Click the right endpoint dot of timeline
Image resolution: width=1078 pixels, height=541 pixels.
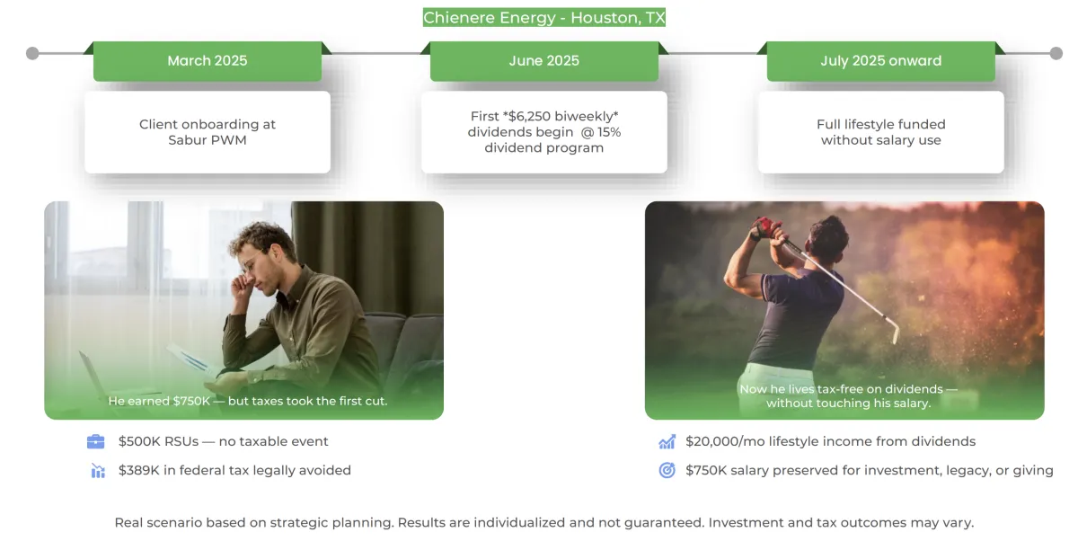[x=1056, y=53]
